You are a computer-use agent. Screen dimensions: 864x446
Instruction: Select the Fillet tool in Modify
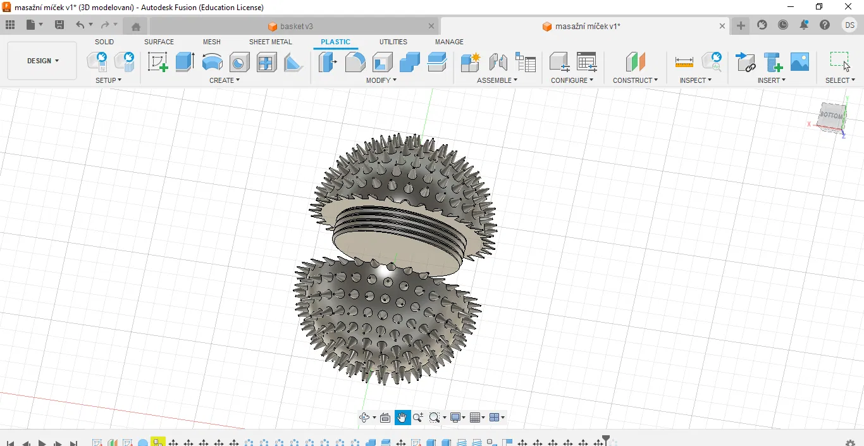pyautogui.click(x=355, y=62)
